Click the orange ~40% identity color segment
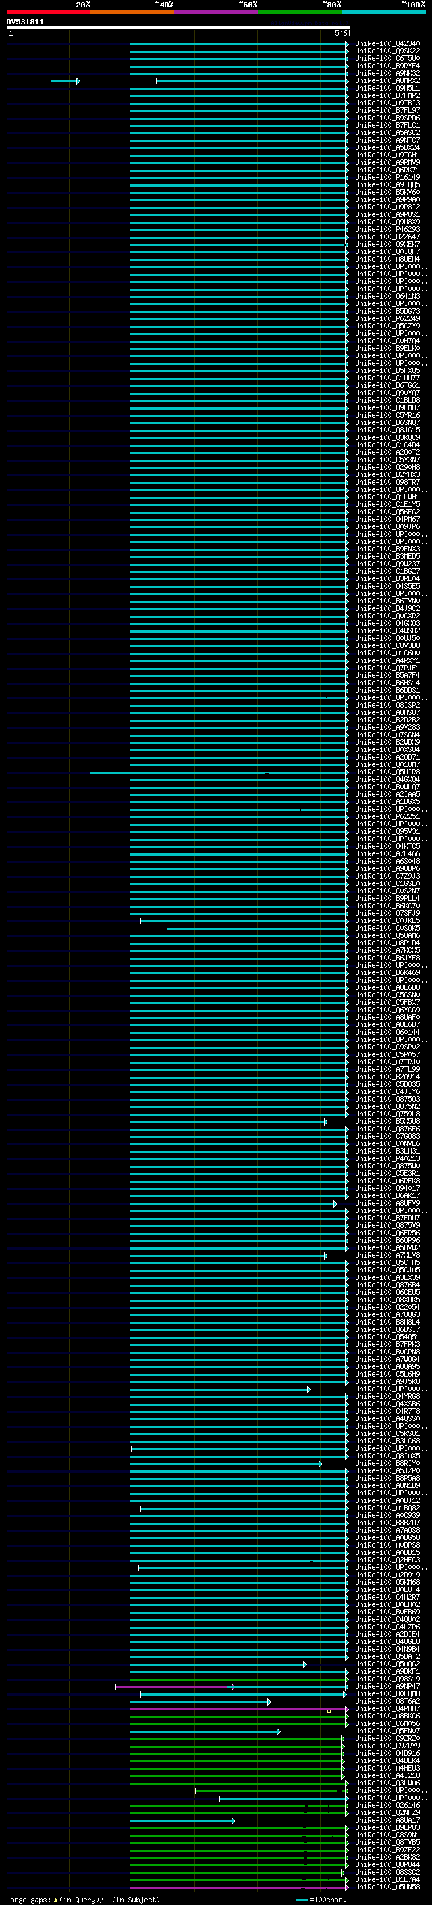Viewport: 432px width, 1905px height. click(132, 12)
